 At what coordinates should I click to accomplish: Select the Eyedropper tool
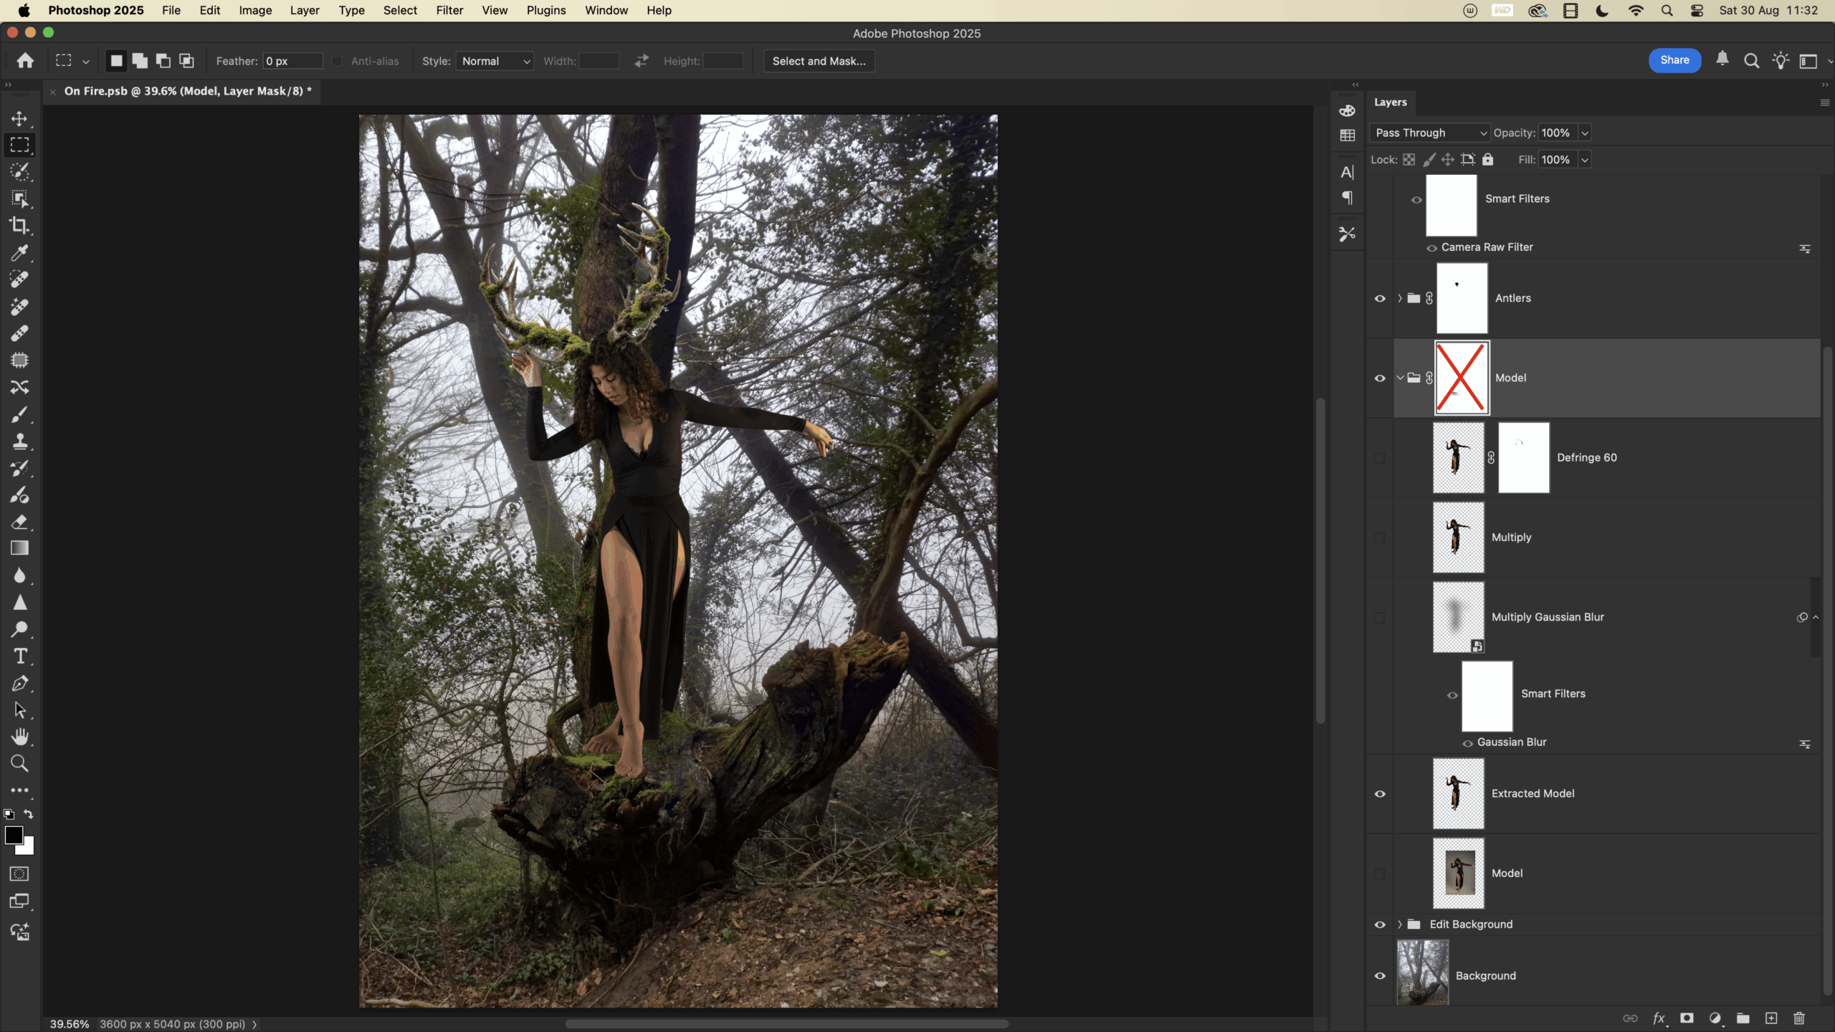(19, 253)
